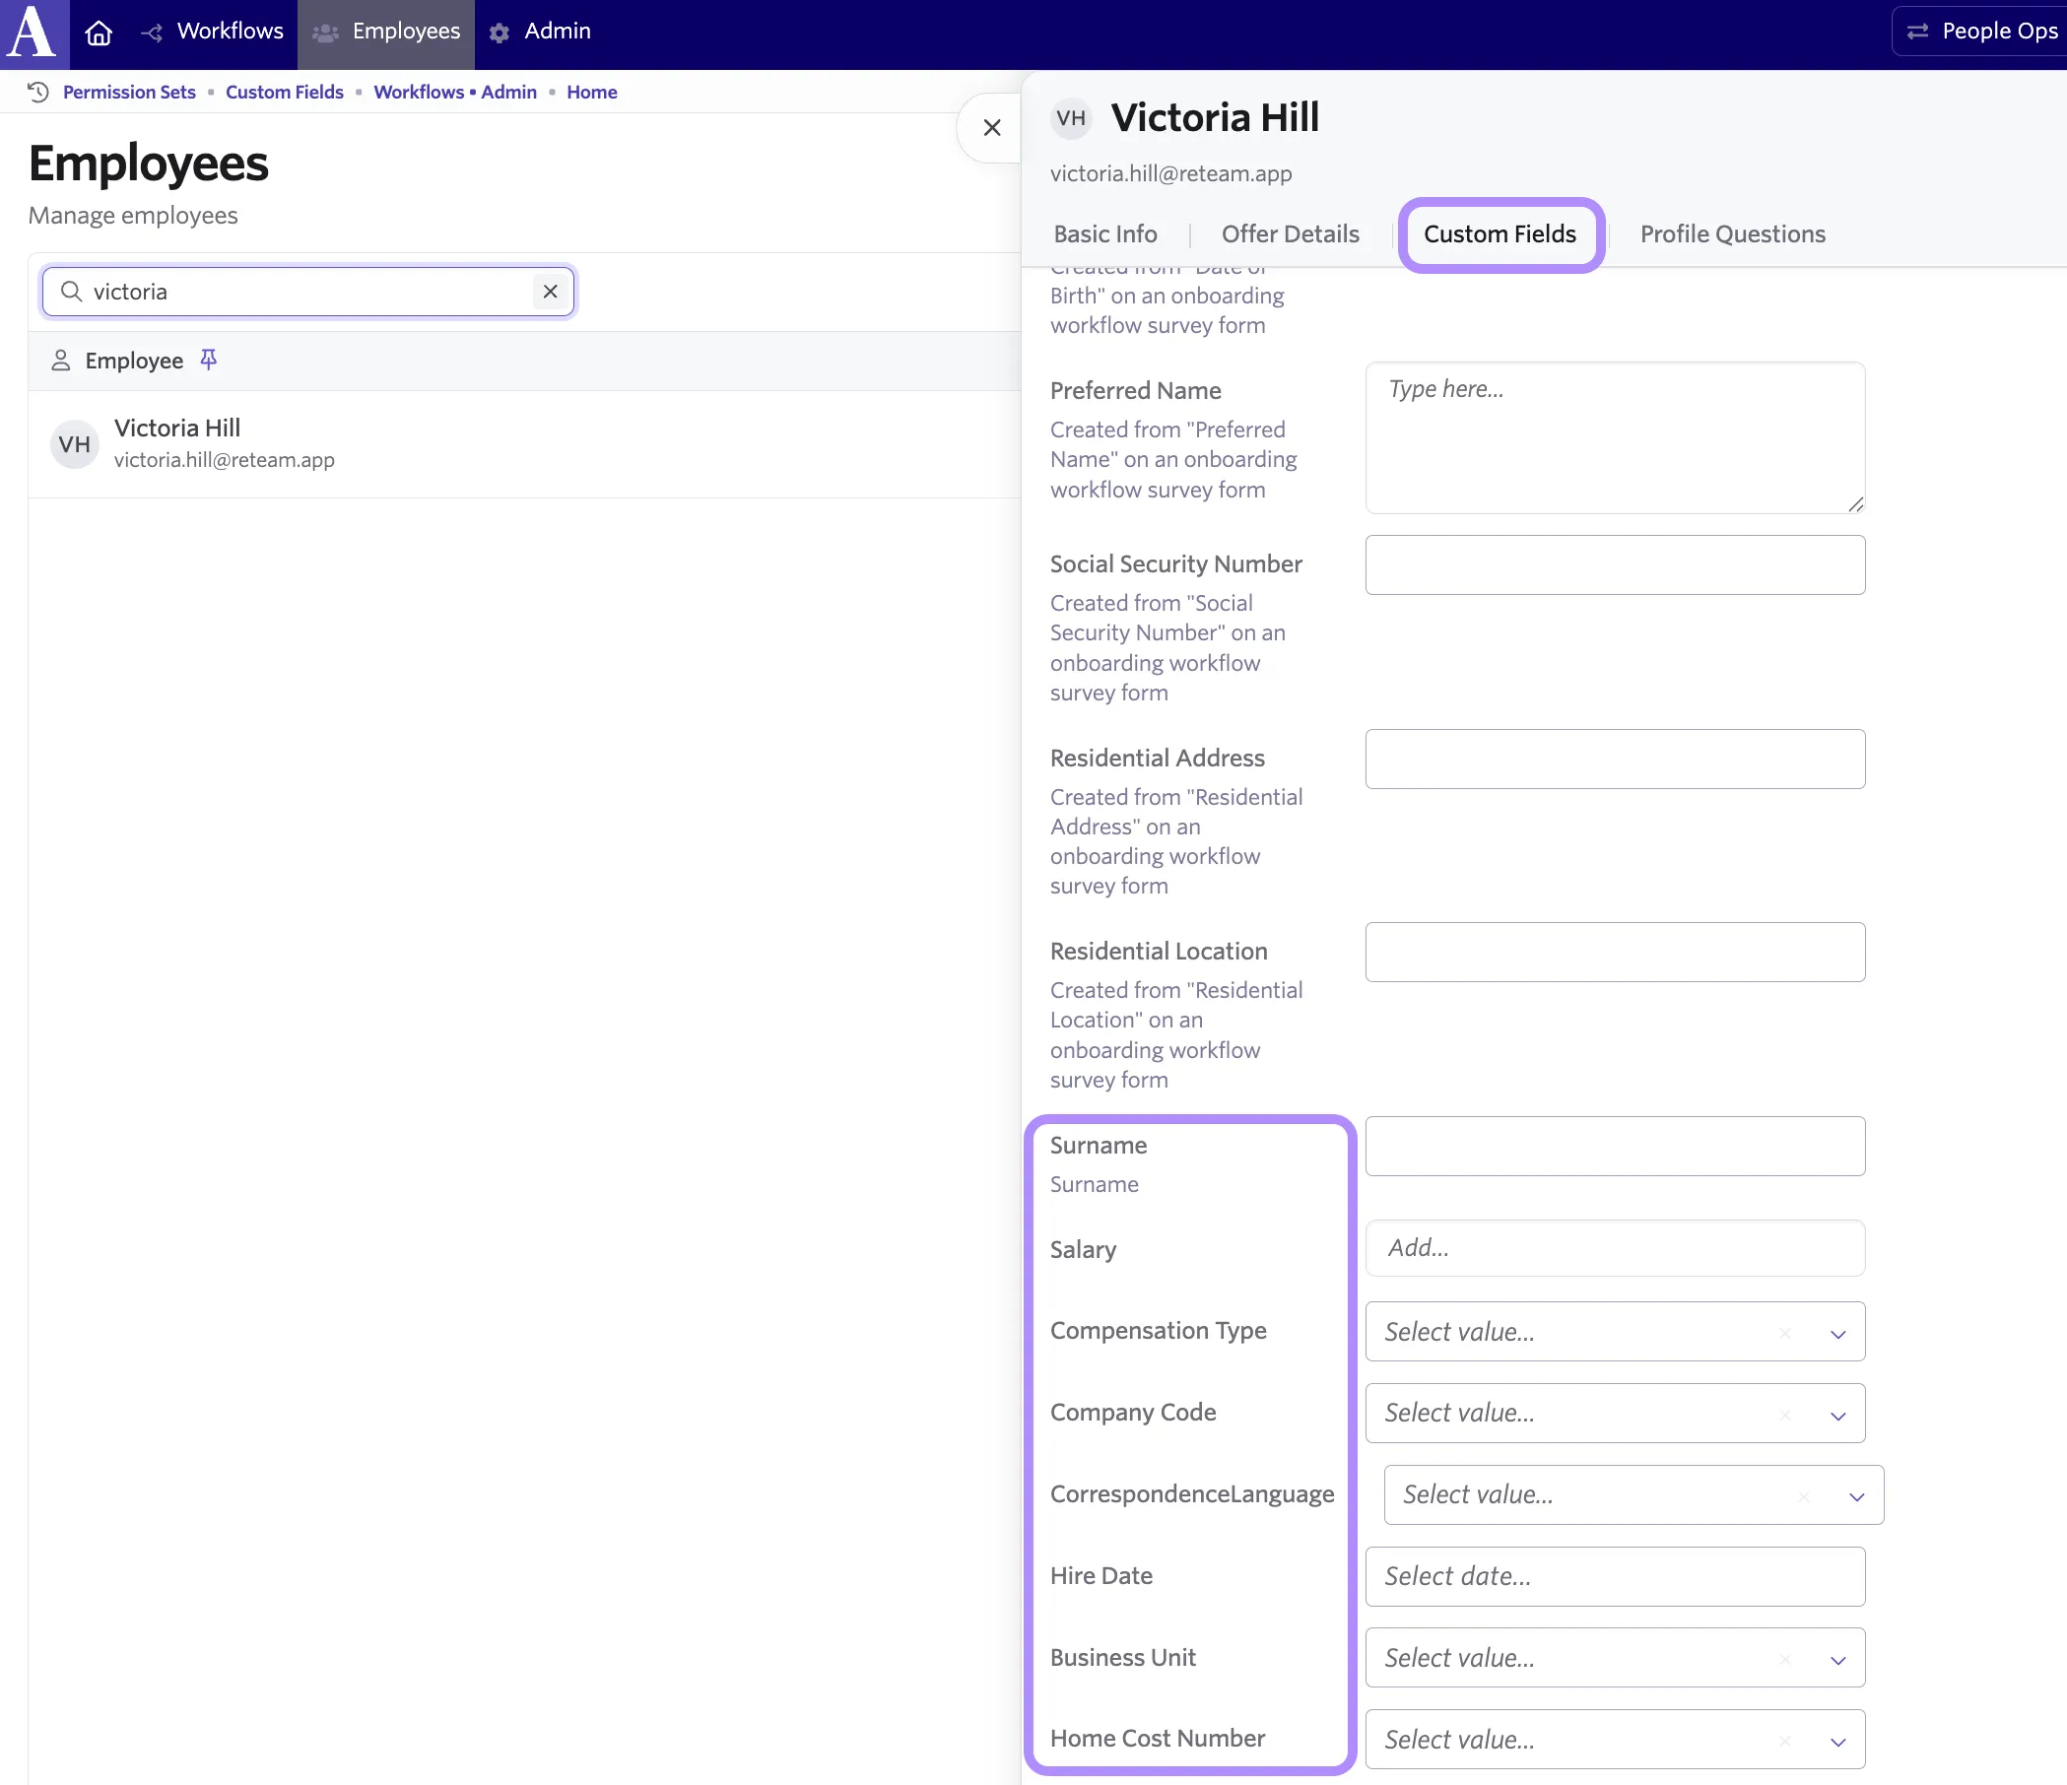Click the search magnifier icon
The height and width of the screenshot is (1785, 2067).
pos(71,292)
